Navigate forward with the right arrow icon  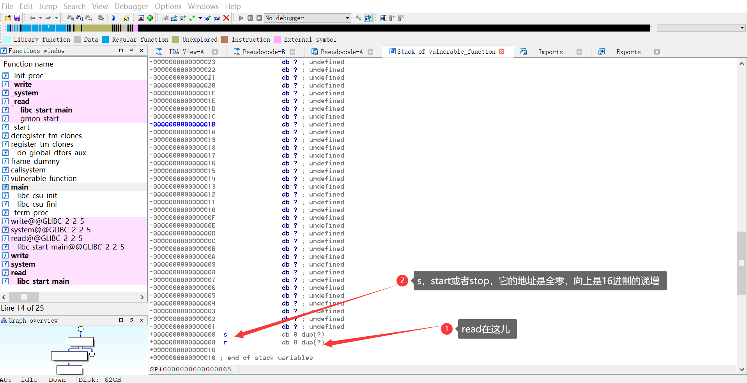[x=48, y=18]
